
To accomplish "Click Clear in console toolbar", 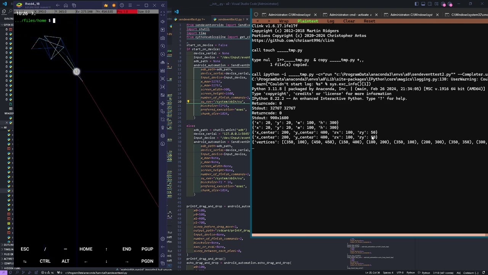I will tap(349, 21).
